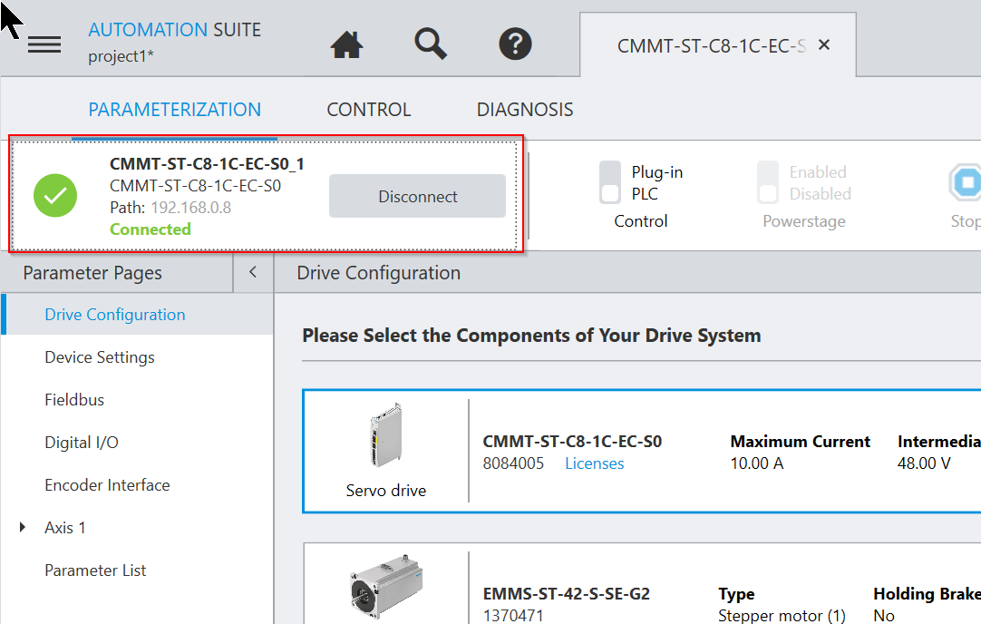Open the Parameter List page
The height and width of the screenshot is (624, 981).
click(x=95, y=570)
